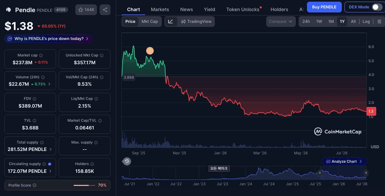This screenshot has width=385, height=196.
Task: Toggle Log scale
Action: click(366, 22)
